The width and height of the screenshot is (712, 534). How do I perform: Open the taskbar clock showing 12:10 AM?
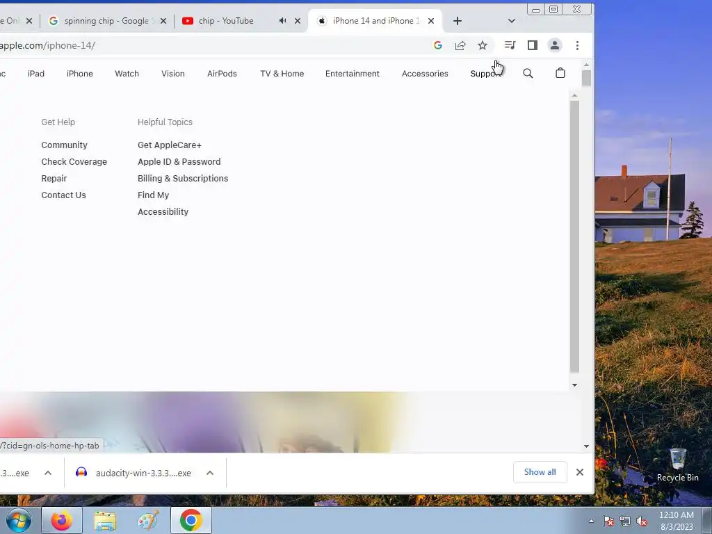[x=677, y=521]
